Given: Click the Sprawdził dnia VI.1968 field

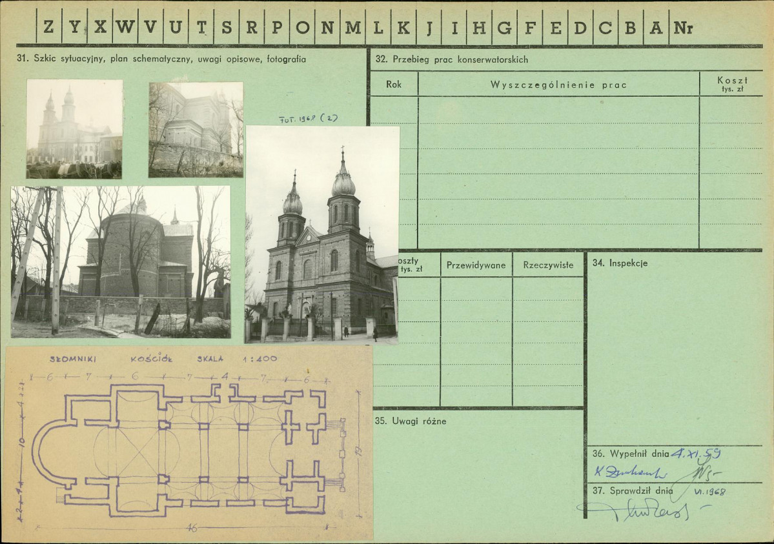Looking at the screenshot, I should (x=659, y=491).
